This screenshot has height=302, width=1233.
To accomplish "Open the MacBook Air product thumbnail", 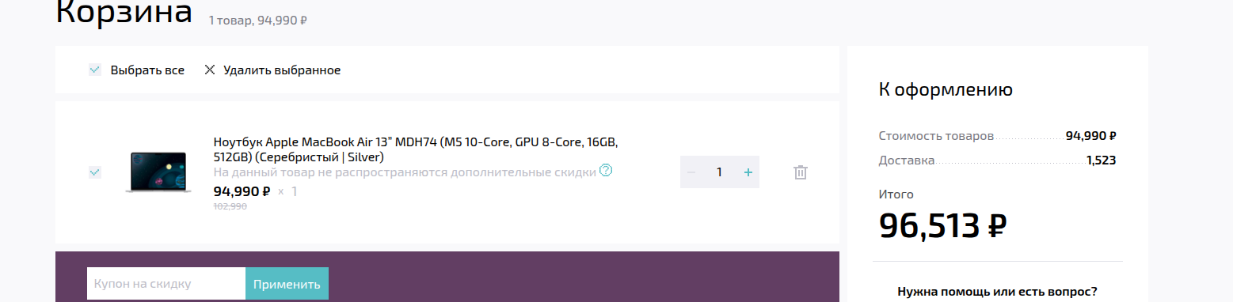I will [159, 172].
